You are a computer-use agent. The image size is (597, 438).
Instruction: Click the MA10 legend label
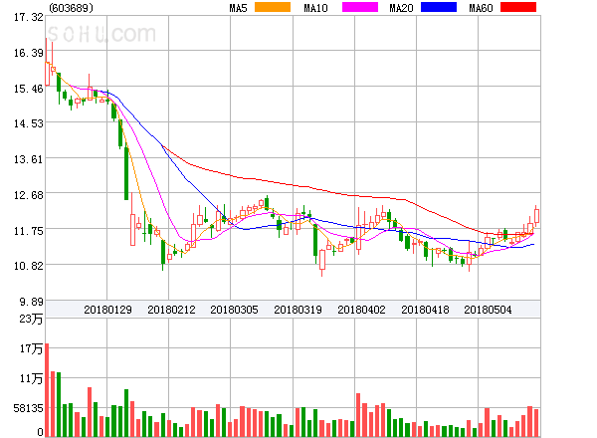click(x=315, y=8)
